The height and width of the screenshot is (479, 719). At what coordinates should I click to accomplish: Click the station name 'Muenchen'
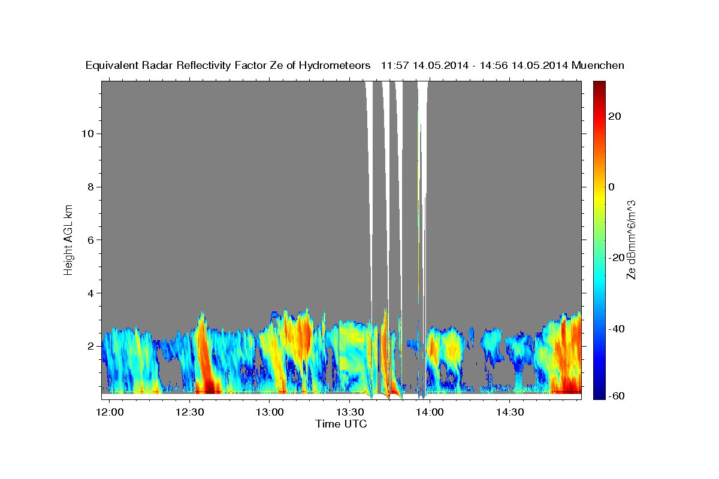[x=598, y=66]
